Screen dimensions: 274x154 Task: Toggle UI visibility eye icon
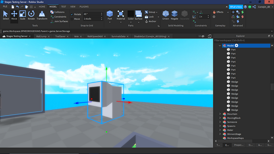(203, 36)
